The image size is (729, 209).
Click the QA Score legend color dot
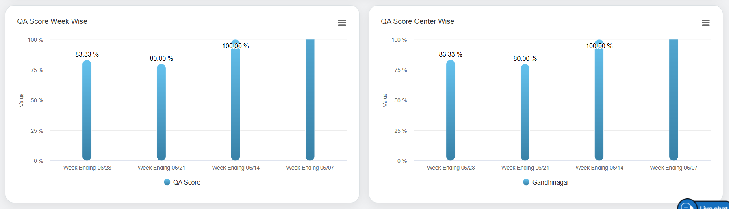point(167,182)
